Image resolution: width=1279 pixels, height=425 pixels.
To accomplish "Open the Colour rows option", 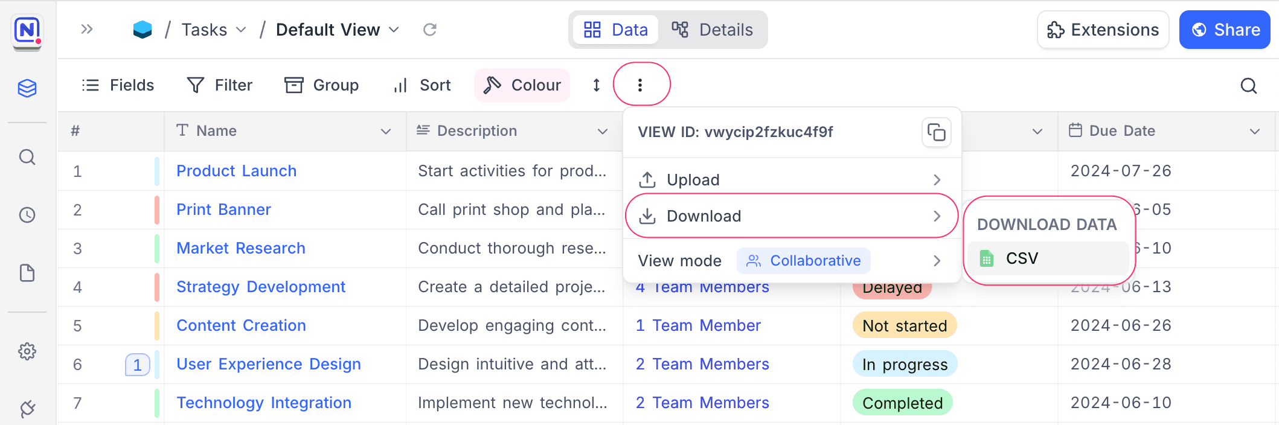I will [523, 85].
